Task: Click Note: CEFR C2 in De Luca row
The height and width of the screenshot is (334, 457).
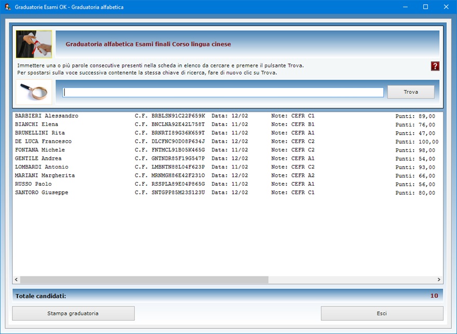Action: pyautogui.click(x=293, y=142)
